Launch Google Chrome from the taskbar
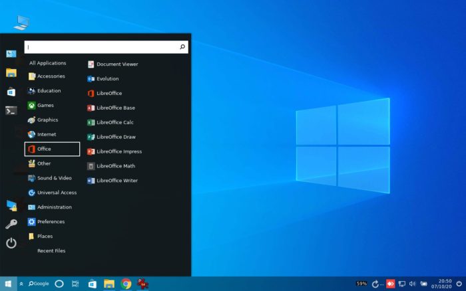Viewport: 466px width, 291px height. [126, 284]
